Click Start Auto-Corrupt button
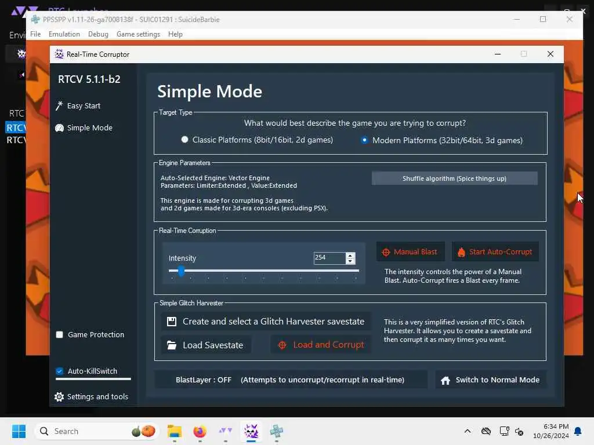 (x=495, y=251)
